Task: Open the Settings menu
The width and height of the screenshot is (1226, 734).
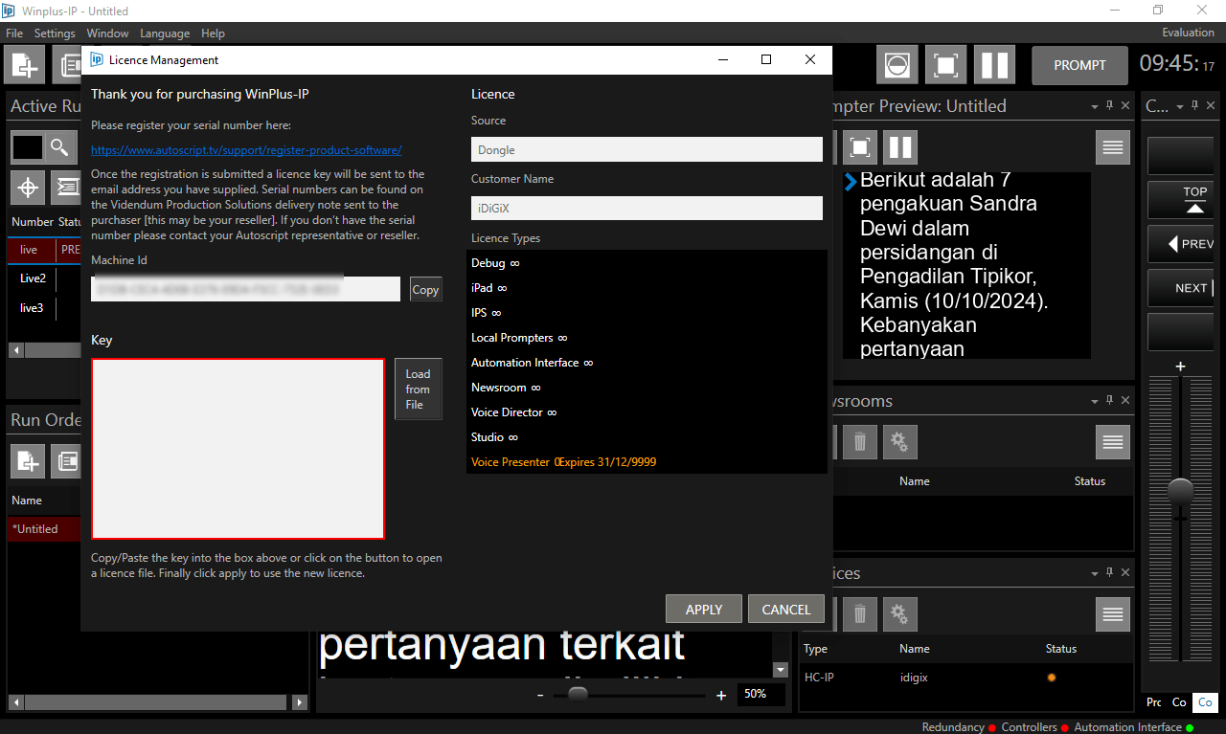Action: [55, 33]
